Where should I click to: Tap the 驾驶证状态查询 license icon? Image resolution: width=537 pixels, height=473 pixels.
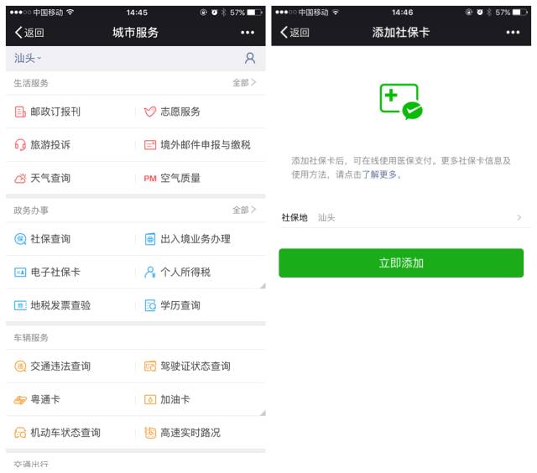[x=150, y=366]
